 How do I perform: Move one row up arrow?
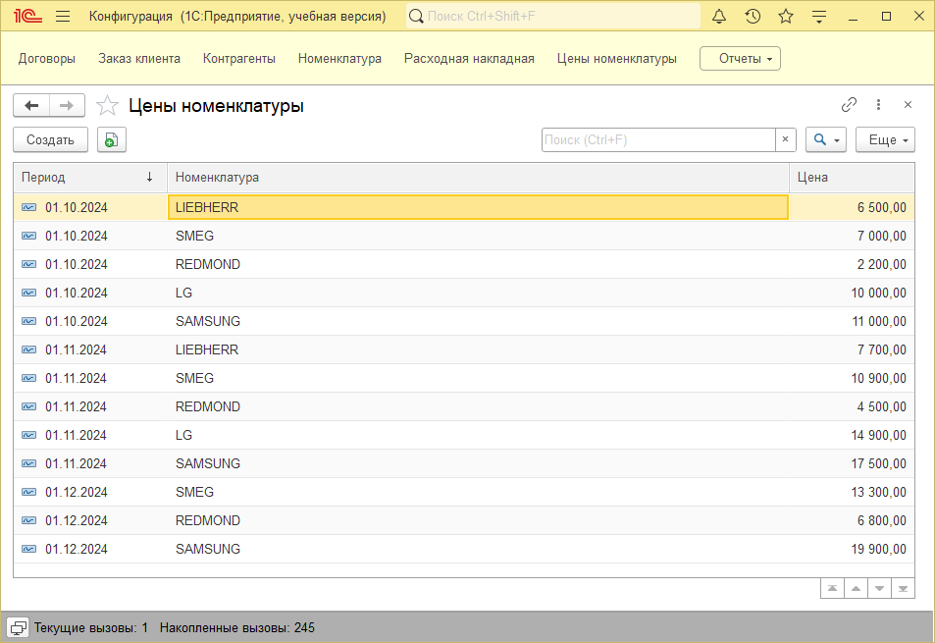[x=856, y=589]
